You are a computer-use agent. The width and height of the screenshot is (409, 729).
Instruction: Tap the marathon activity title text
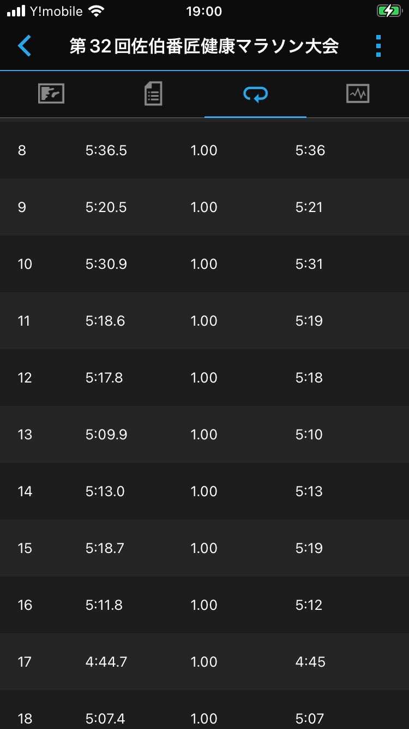coord(204,46)
